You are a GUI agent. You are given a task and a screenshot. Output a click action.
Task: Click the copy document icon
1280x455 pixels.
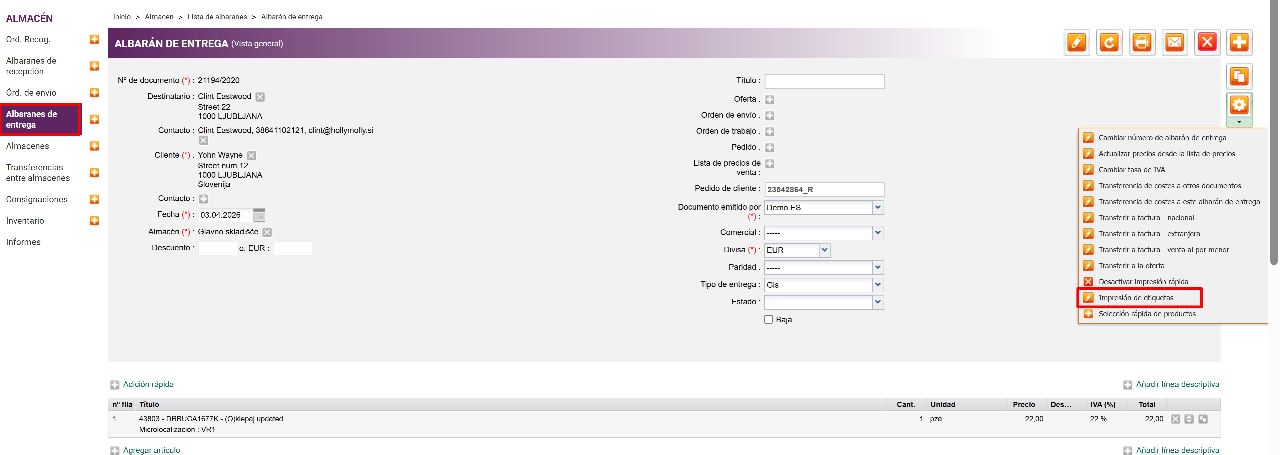point(1239,76)
